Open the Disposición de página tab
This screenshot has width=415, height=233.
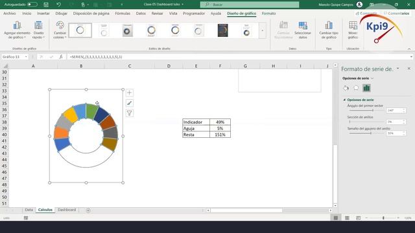[x=91, y=13]
